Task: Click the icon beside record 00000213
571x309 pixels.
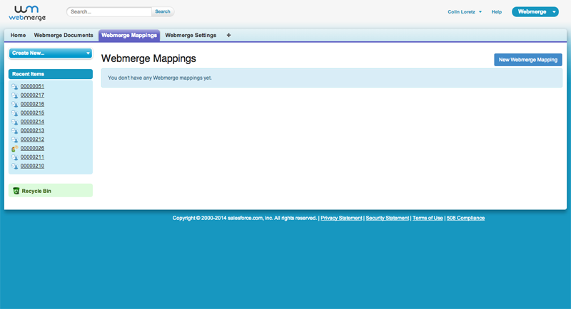Action: [14, 131]
